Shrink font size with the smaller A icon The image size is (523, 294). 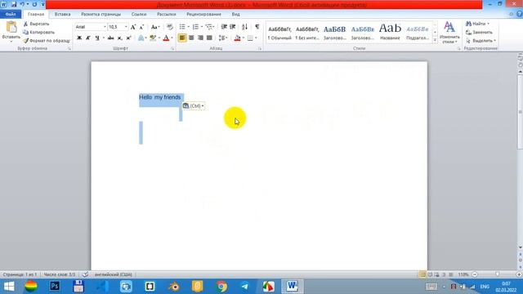pyautogui.click(x=141, y=27)
